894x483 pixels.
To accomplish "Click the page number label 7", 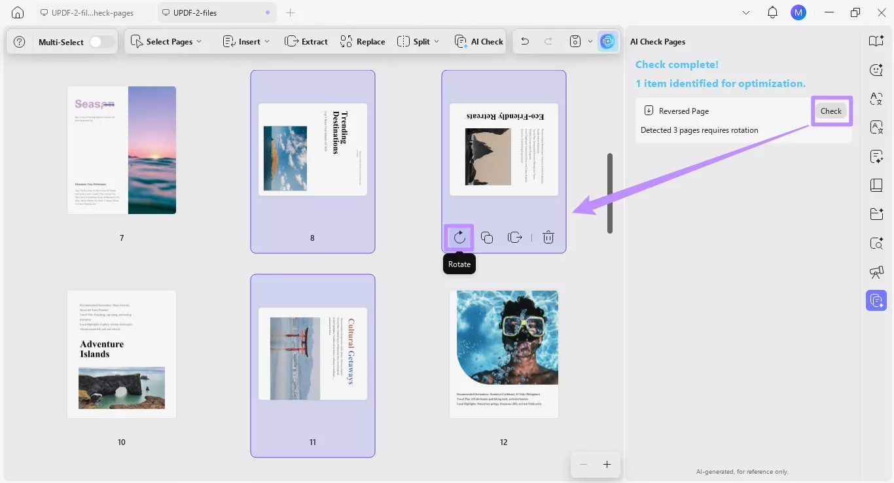I will 122,238.
